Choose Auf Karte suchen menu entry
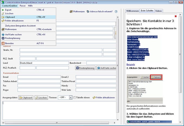184x126 pixels. 28,34
